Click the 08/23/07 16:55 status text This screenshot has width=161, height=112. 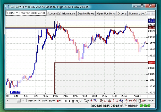[x=100, y=106]
